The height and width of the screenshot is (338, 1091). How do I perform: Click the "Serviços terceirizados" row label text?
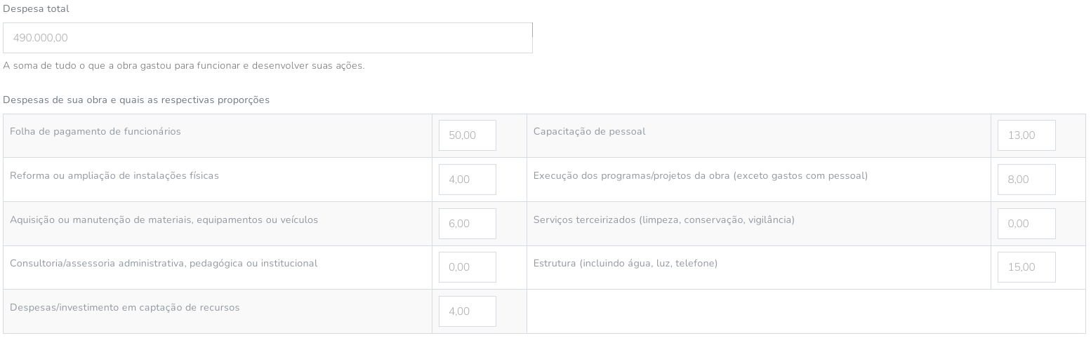[663, 219]
